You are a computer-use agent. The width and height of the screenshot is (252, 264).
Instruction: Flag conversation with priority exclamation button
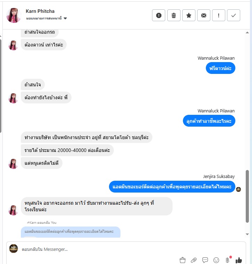coord(218,15)
